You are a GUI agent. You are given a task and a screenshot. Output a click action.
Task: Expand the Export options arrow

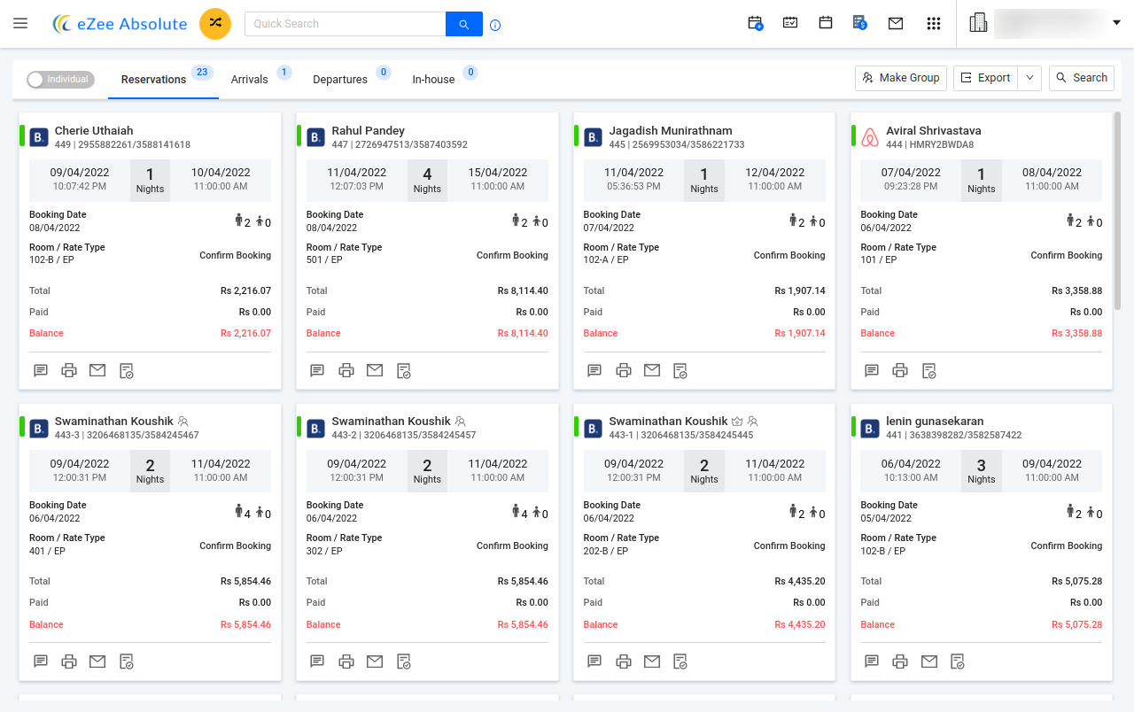pos(1029,78)
